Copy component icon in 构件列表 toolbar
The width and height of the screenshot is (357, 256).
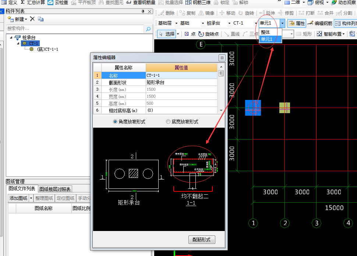point(40,19)
